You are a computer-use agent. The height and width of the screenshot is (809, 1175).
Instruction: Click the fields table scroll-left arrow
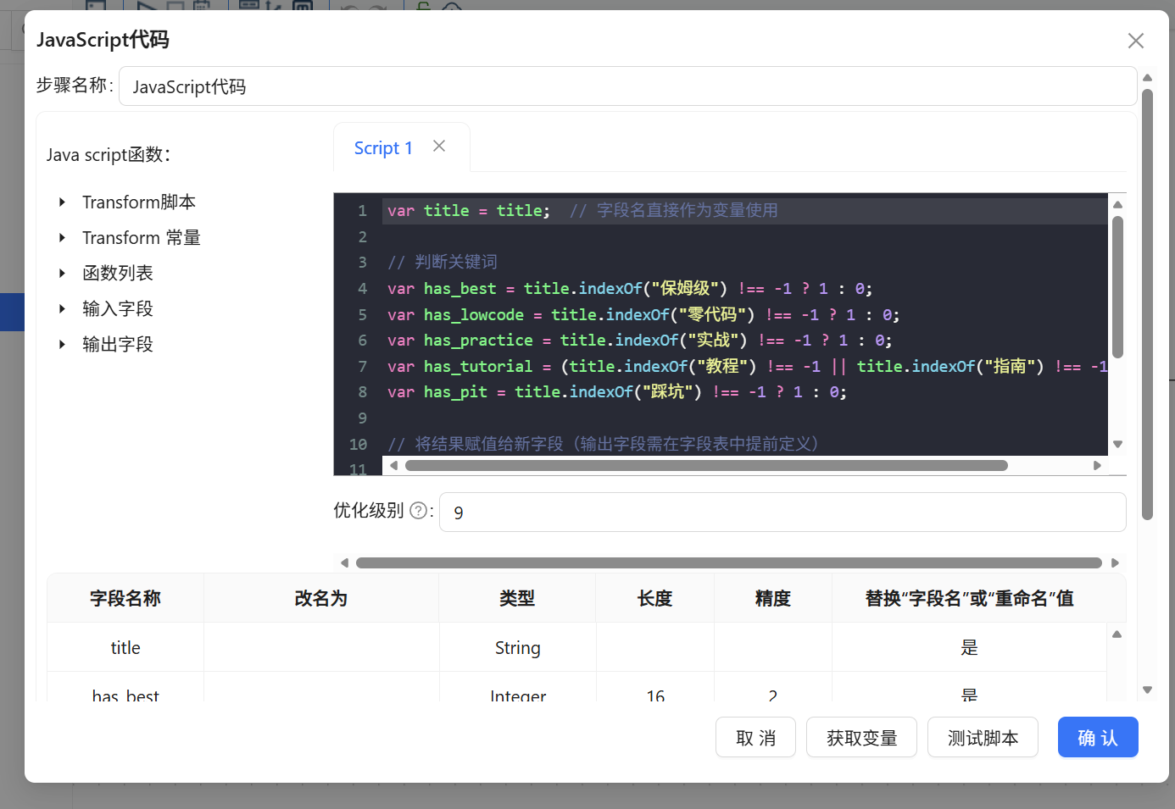344,562
